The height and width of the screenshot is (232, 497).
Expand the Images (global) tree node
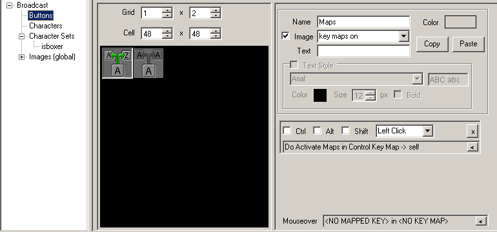(21, 57)
